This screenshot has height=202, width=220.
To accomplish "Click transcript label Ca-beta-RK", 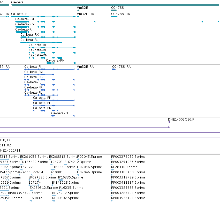I will pos(30,35).
